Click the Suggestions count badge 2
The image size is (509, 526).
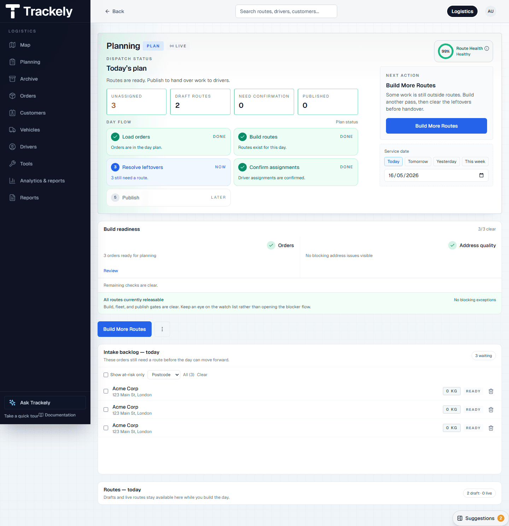501,518
